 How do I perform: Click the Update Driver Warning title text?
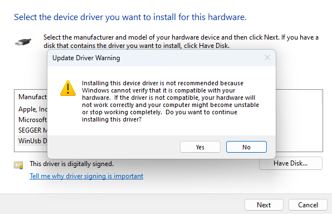click(86, 58)
